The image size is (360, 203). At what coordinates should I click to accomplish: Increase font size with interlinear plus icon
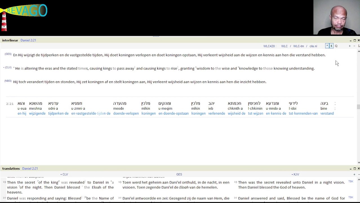[350, 46]
